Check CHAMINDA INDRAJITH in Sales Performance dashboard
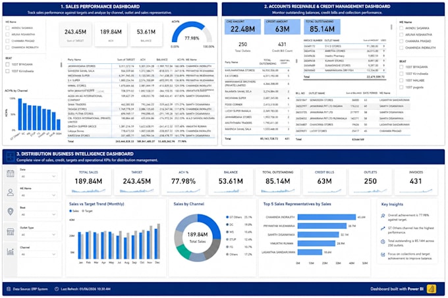This screenshot has height=298, width=448. [7, 47]
